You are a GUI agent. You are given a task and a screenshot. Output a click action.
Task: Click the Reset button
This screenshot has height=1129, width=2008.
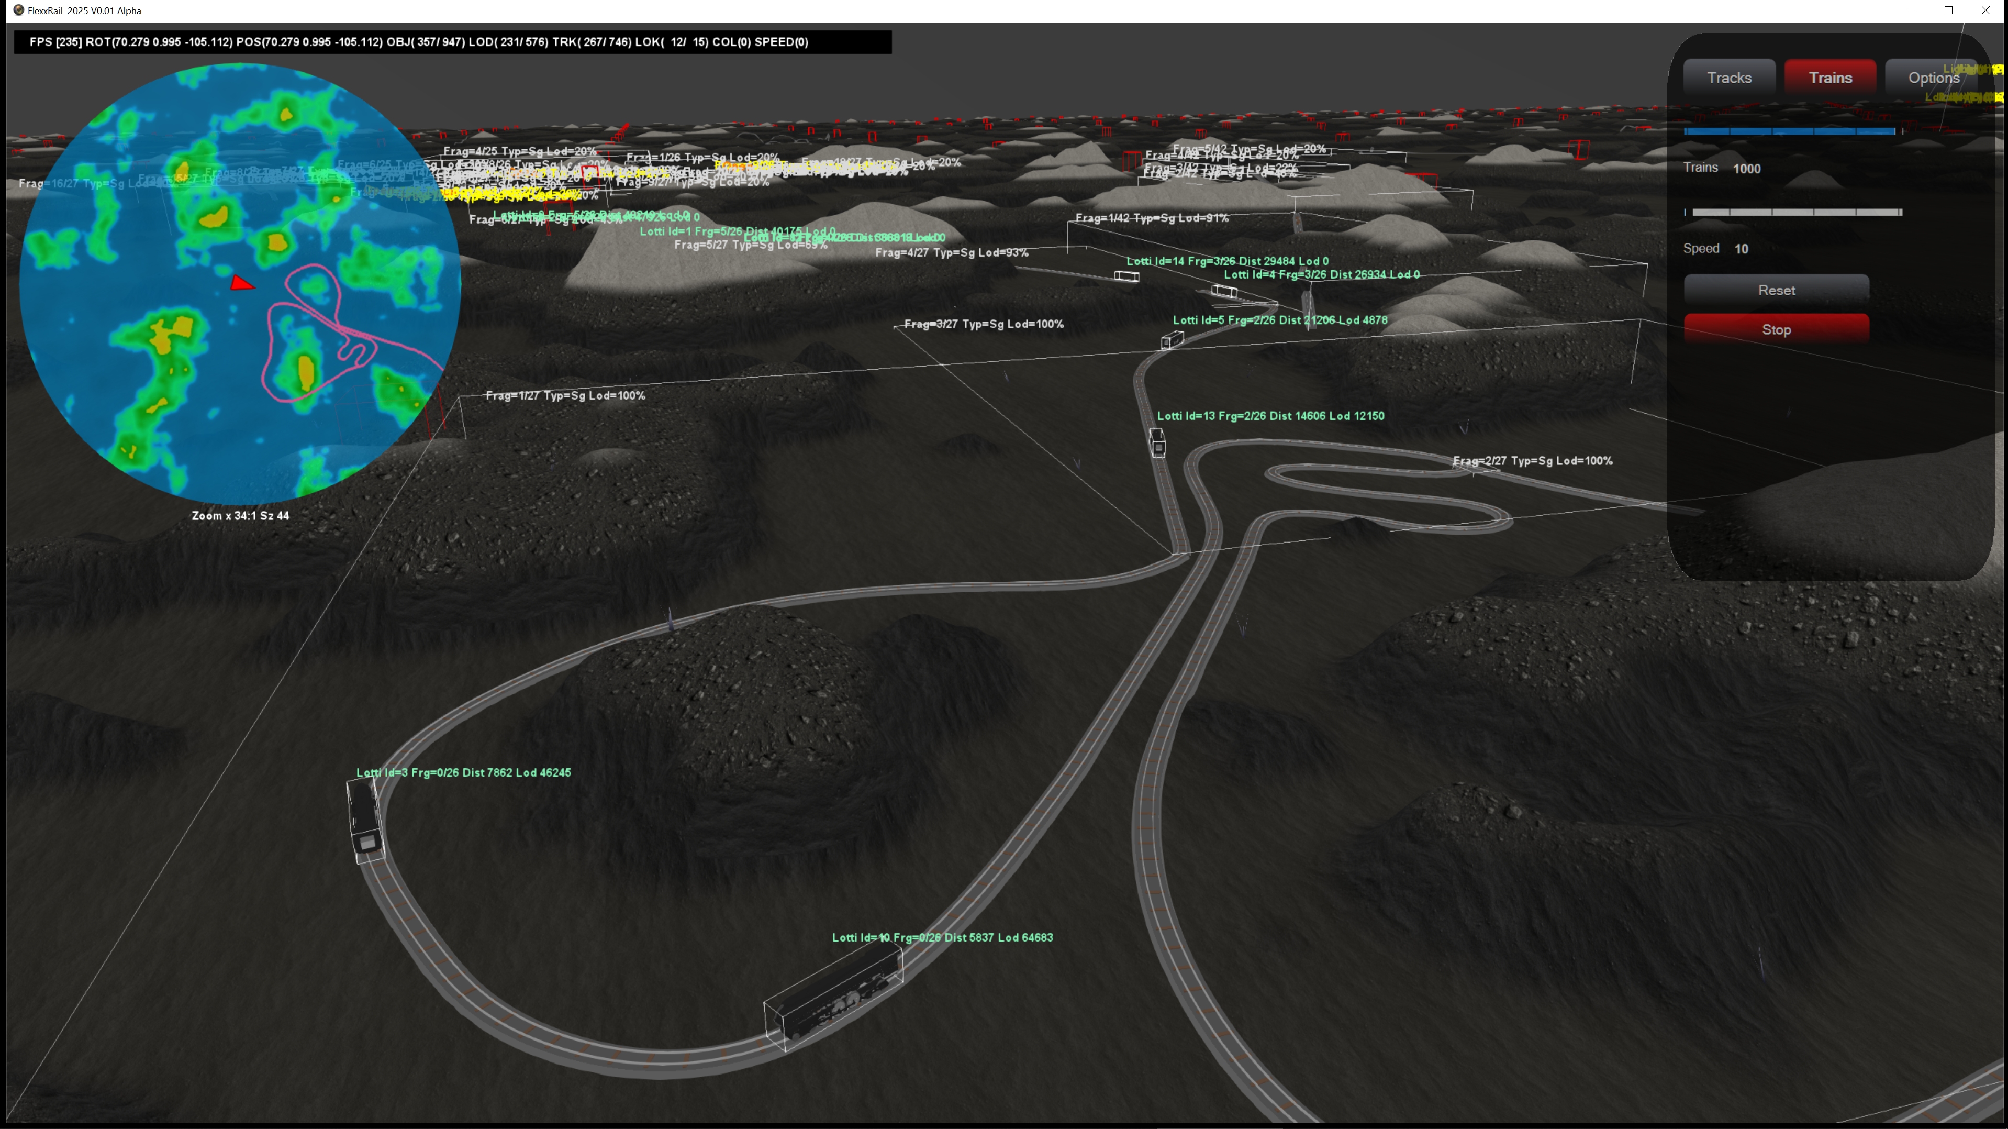click(1776, 290)
